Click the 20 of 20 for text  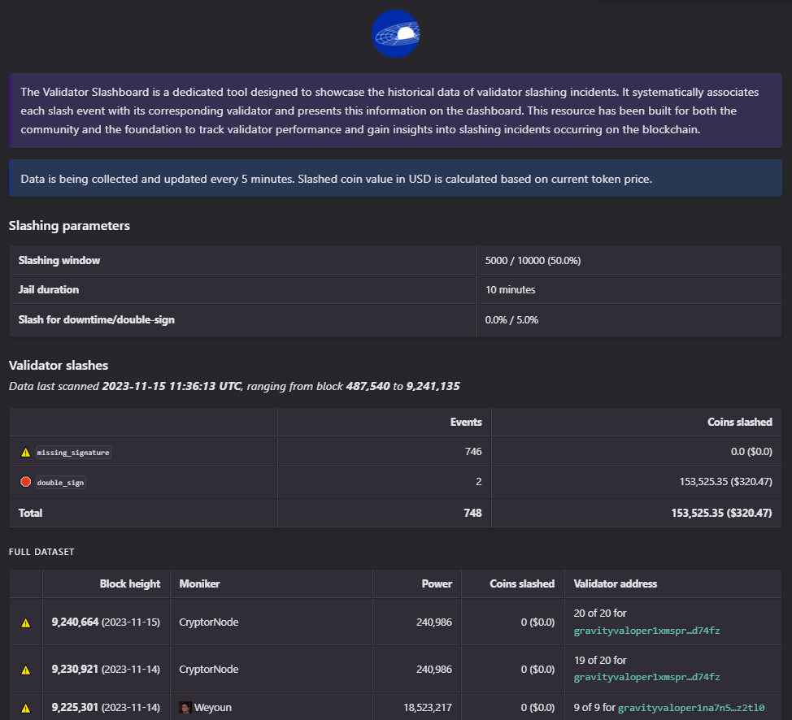[600, 613]
